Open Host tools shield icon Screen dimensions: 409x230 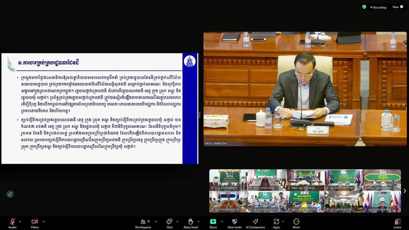point(234,222)
